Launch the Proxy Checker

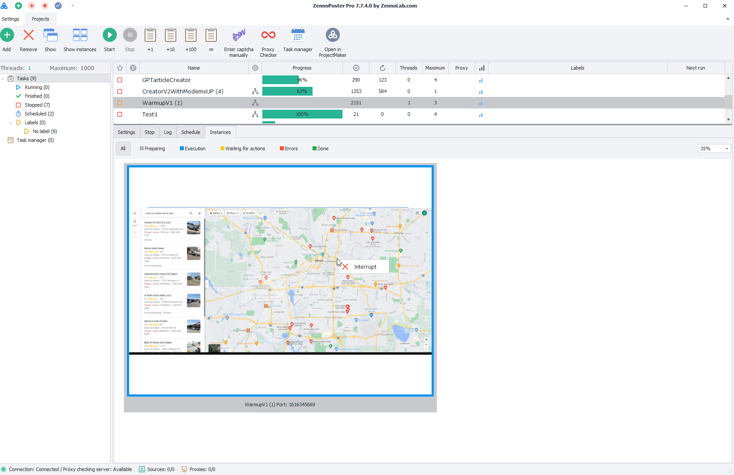point(268,35)
